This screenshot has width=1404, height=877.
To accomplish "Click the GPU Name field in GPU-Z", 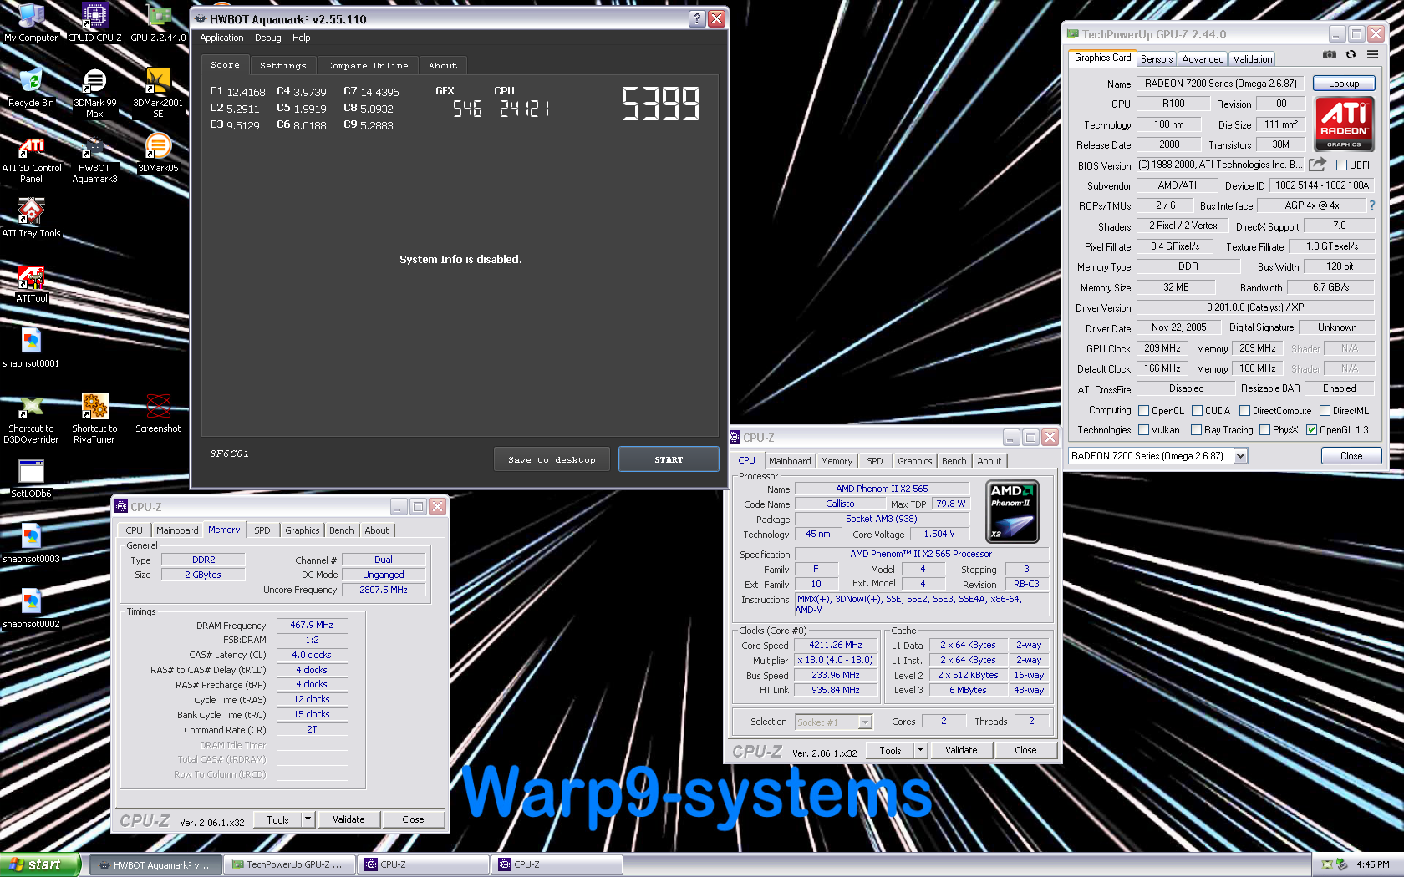I will (1220, 84).
